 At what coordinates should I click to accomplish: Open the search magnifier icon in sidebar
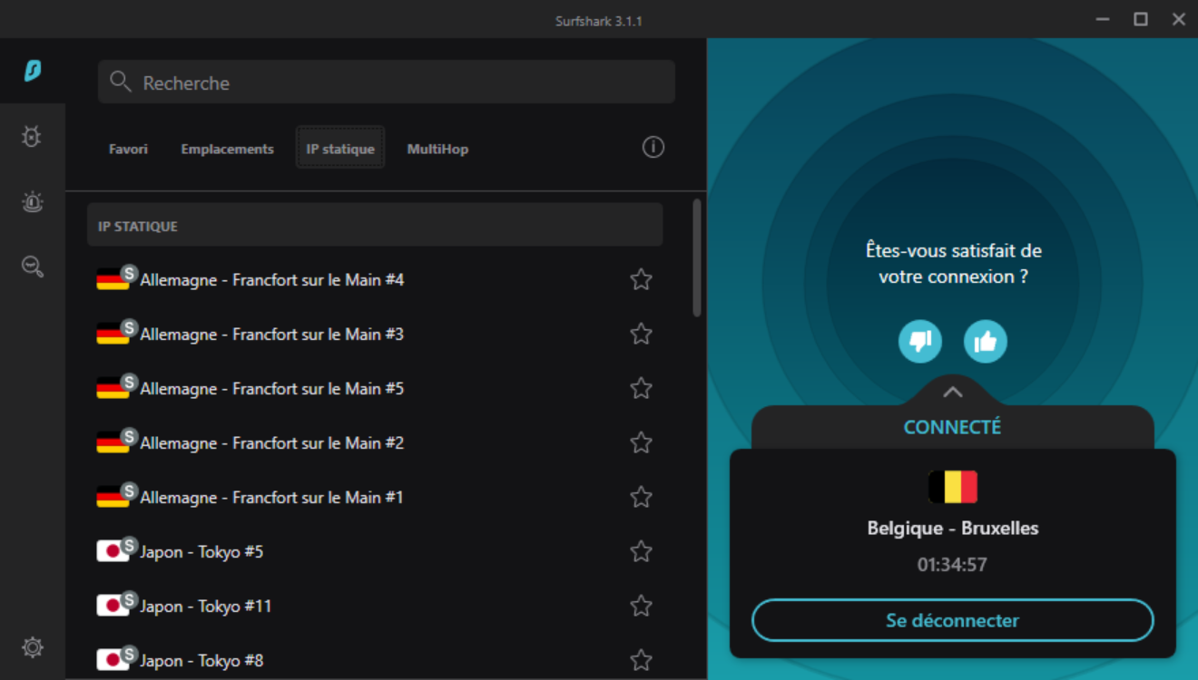[x=33, y=267]
